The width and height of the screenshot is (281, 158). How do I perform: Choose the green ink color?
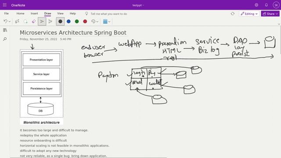pos(77,22)
